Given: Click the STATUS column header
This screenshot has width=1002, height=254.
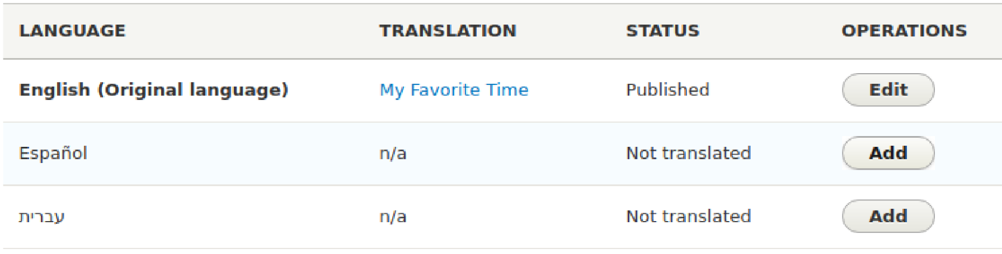Looking at the screenshot, I should (x=662, y=31).
